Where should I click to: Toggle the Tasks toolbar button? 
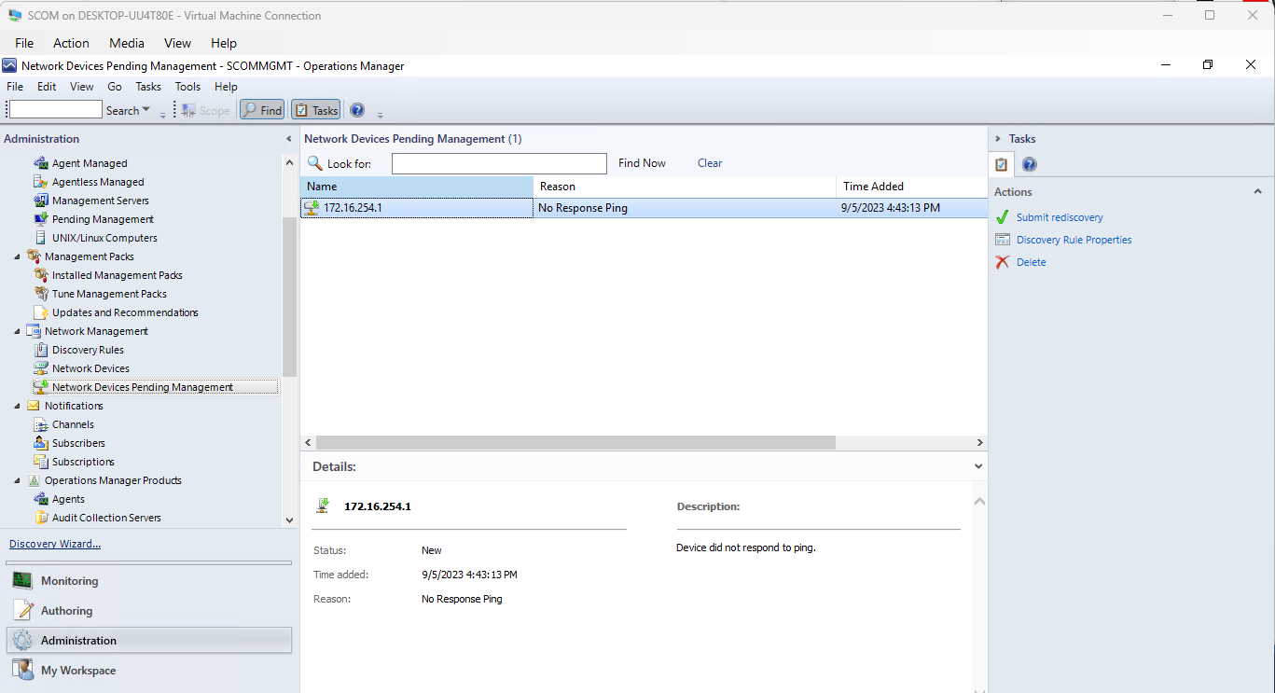click(x=316, y=110)
